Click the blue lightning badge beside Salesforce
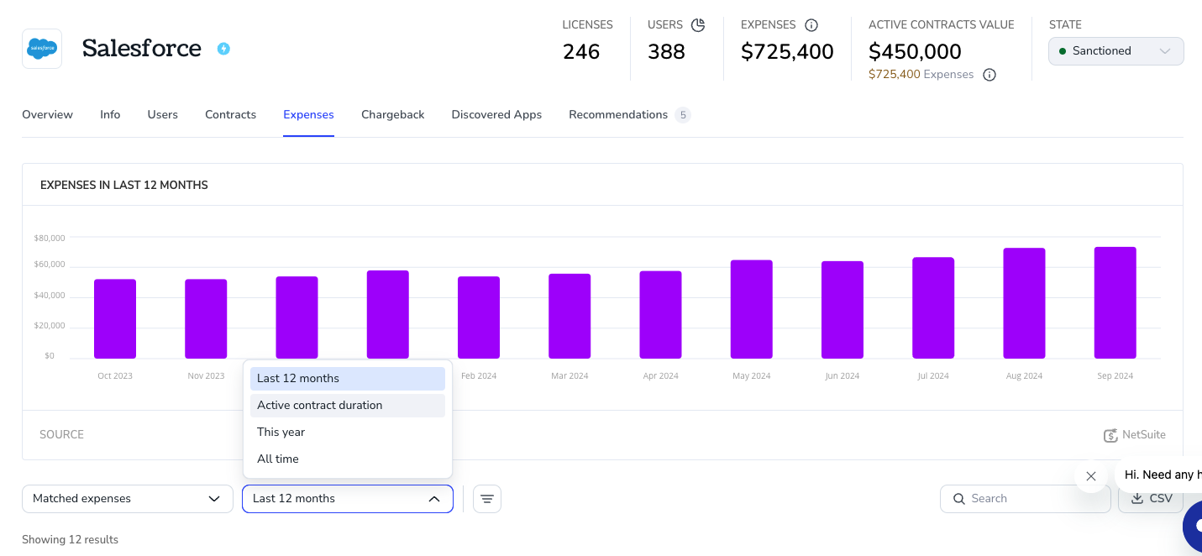Viewport: 1202px width, 556px height. click(x=223, y=49)
